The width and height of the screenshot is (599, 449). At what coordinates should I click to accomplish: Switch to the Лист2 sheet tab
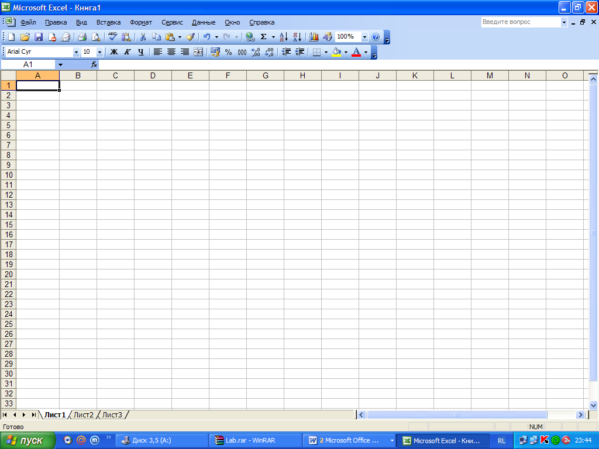(x=83, y=415)
